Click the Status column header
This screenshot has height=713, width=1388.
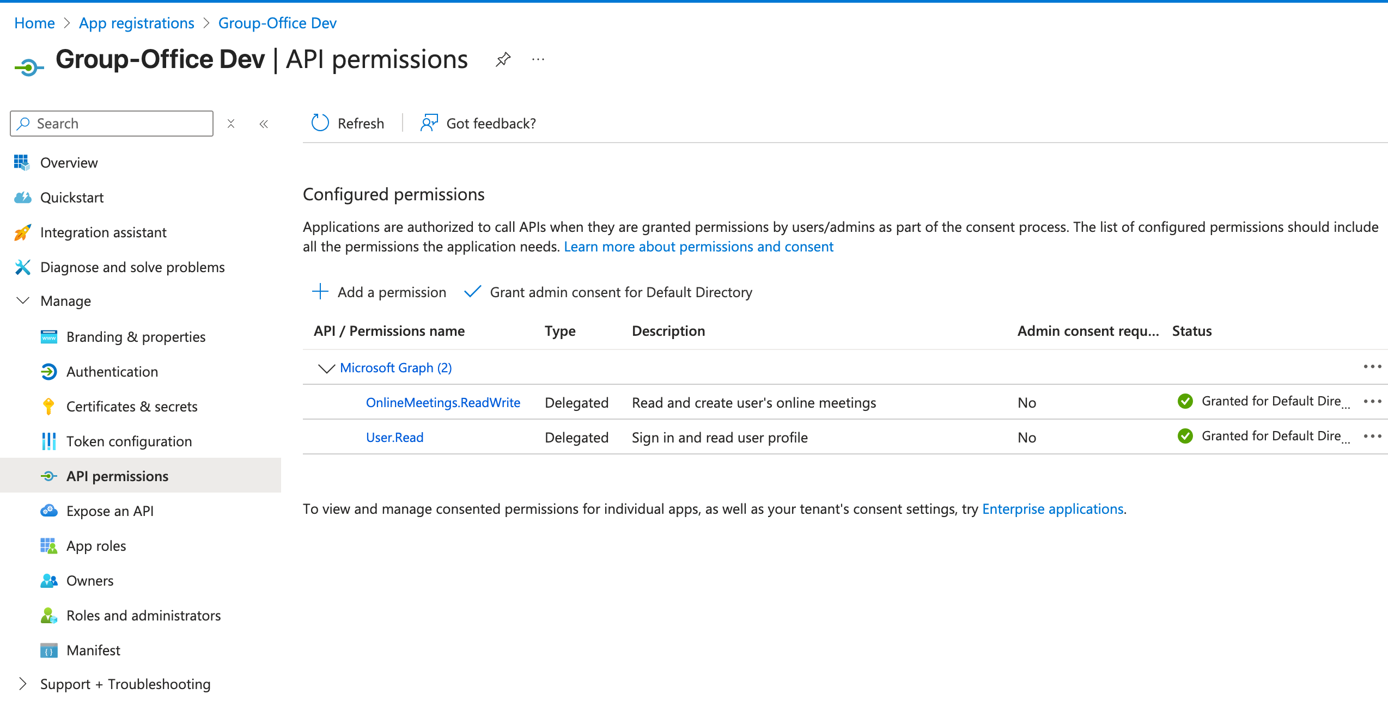pos(1192,331)
